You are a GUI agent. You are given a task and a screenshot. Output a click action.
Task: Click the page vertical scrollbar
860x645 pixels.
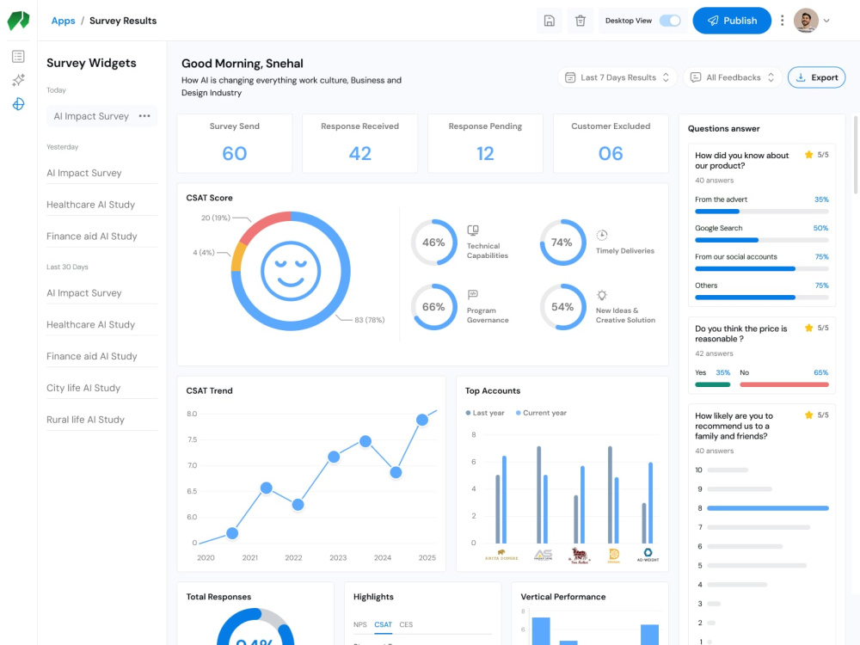[x=856, y=154]
